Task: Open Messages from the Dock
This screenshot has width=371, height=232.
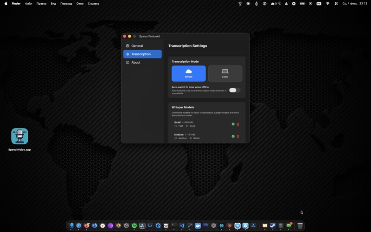Action: click(288, 226)
